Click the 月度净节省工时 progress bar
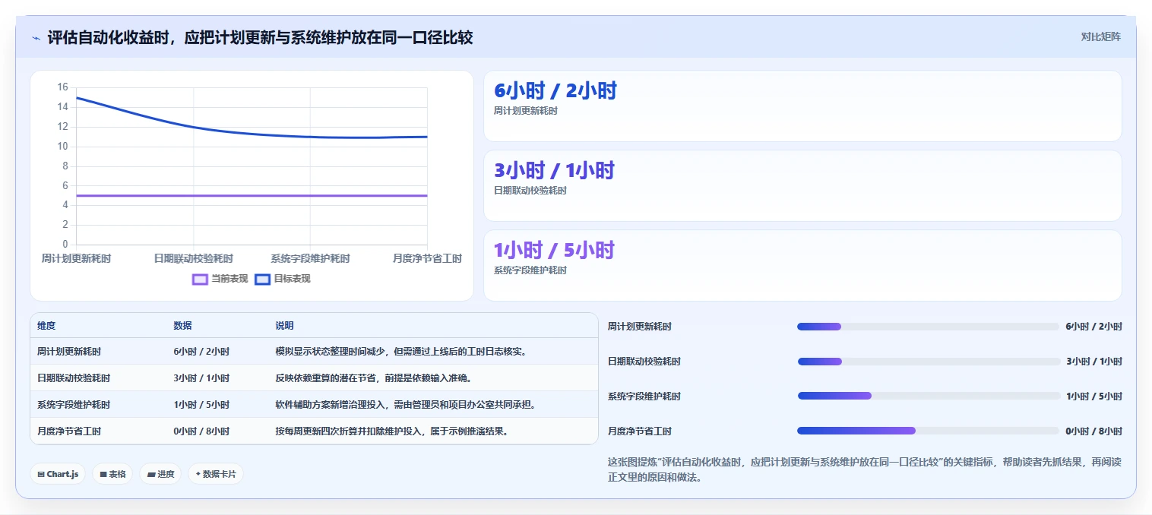 (x=928, y=431)
